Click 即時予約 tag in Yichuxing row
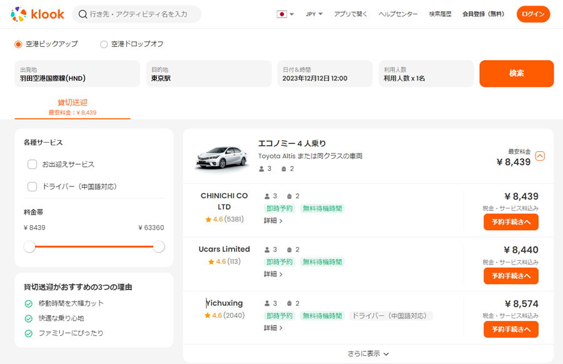The width and height of the screenshot is (563, 364). point(280,316)
